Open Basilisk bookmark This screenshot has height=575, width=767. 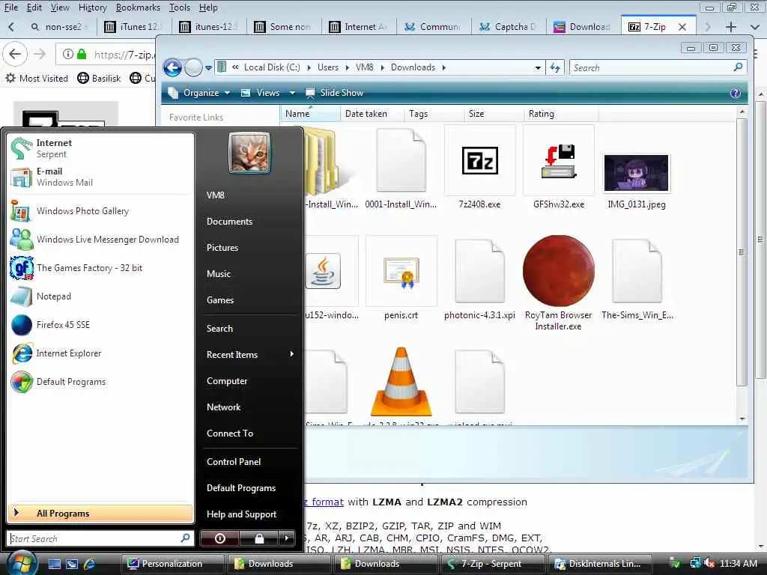(100, 78)
